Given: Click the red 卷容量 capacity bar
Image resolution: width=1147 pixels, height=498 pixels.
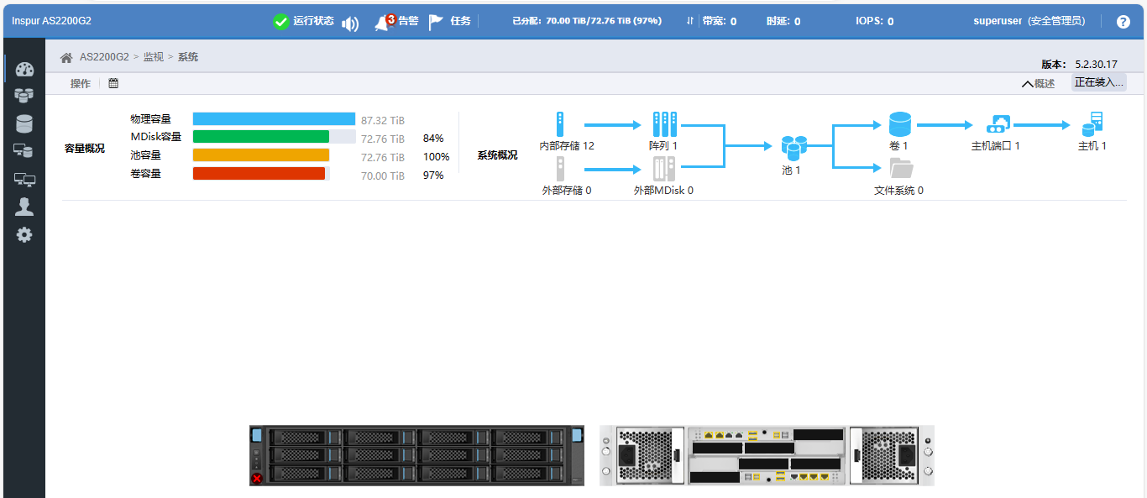Looking at the screenshot, I should coord(259,174).
